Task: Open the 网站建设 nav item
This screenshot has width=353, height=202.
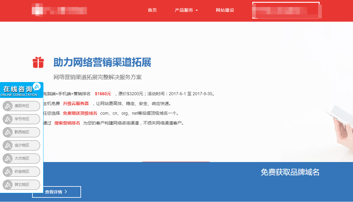Action: pos(225,10)
